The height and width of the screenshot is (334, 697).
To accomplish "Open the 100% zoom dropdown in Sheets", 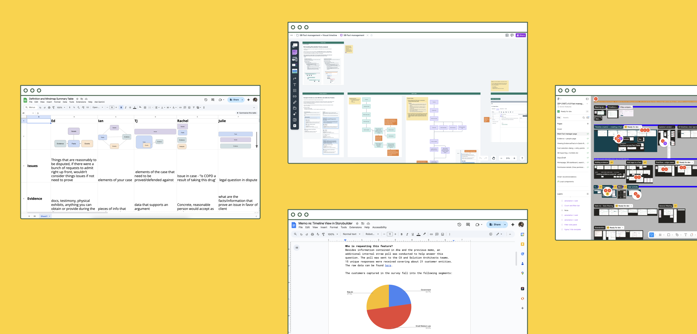I will pos(61,107).
